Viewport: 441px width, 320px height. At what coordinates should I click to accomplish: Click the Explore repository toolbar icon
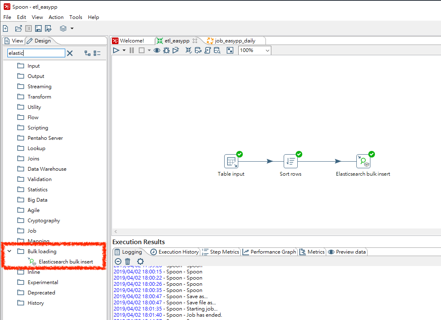[28, 28]
